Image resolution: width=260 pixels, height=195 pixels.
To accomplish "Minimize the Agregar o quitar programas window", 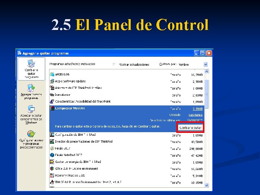I will [x=196, y=53].
